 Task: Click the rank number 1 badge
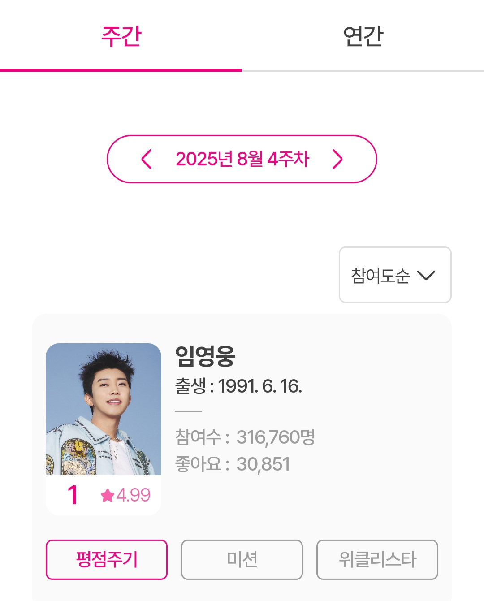73,495
